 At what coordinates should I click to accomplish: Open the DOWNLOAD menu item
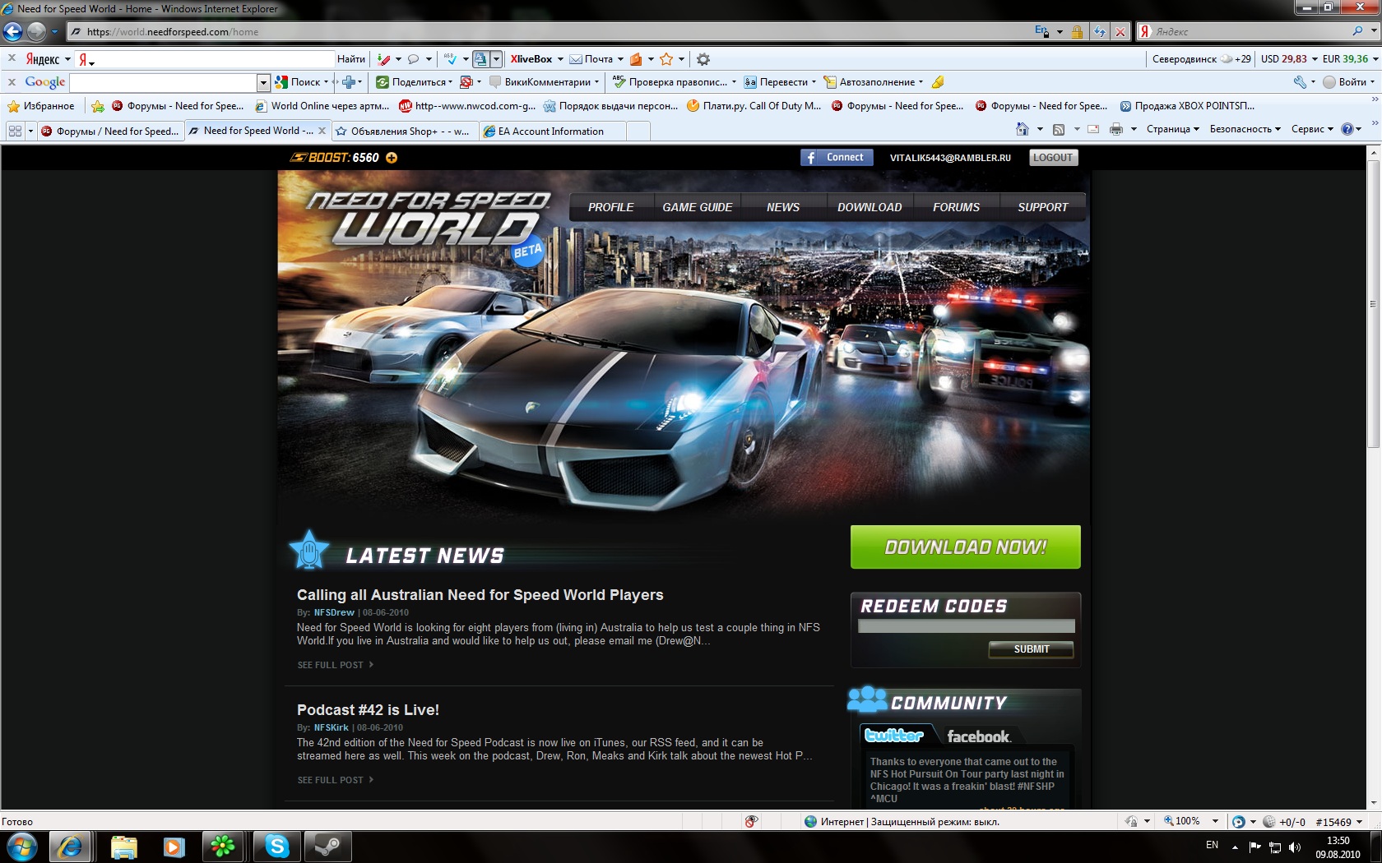click(870, 207)
